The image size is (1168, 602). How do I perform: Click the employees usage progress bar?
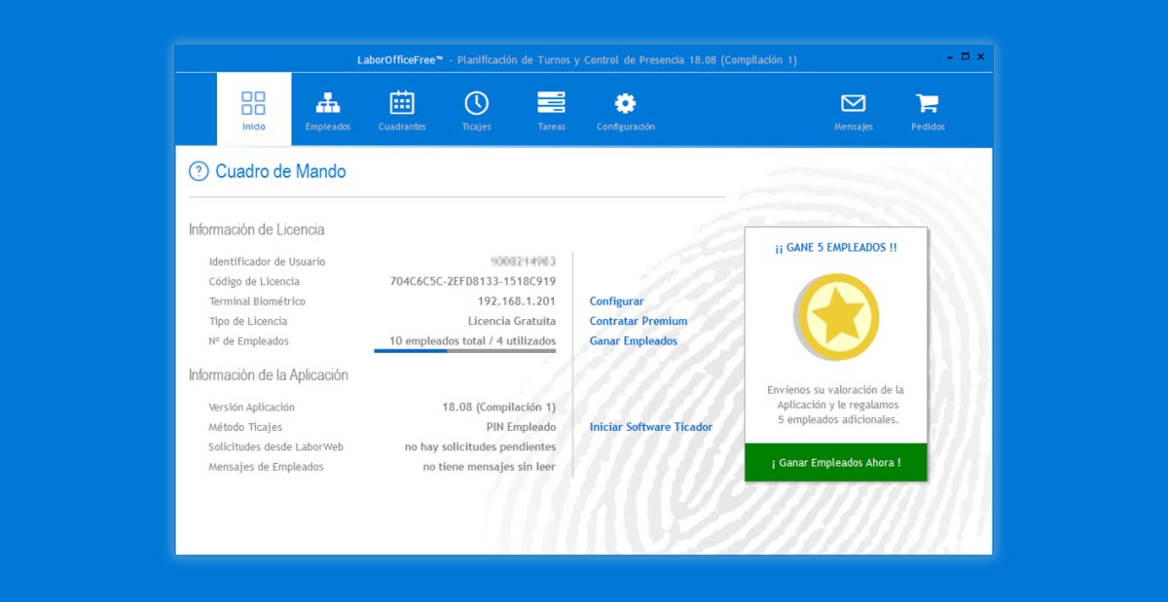pos(464,351)
